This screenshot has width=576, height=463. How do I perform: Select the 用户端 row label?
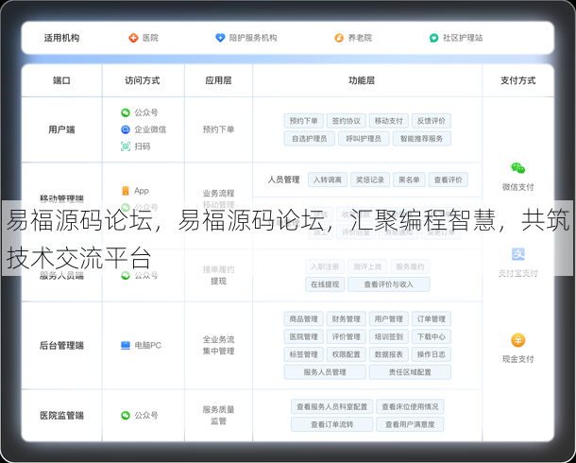(x=61, y=129)
